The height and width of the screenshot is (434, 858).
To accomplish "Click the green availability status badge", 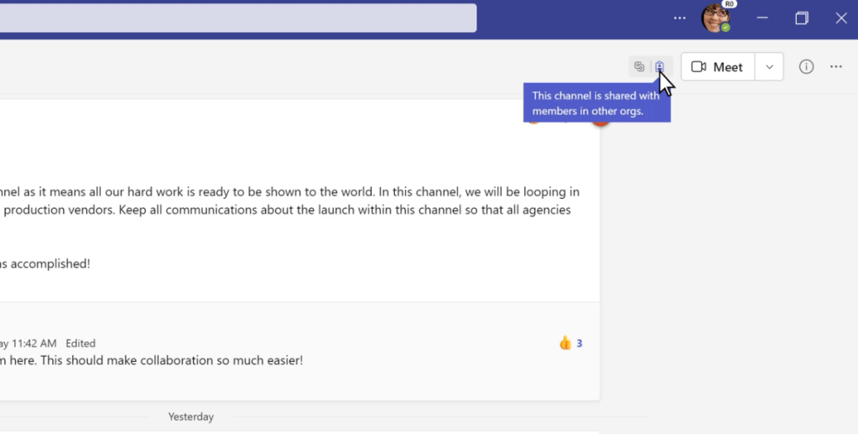I will 725,28.
